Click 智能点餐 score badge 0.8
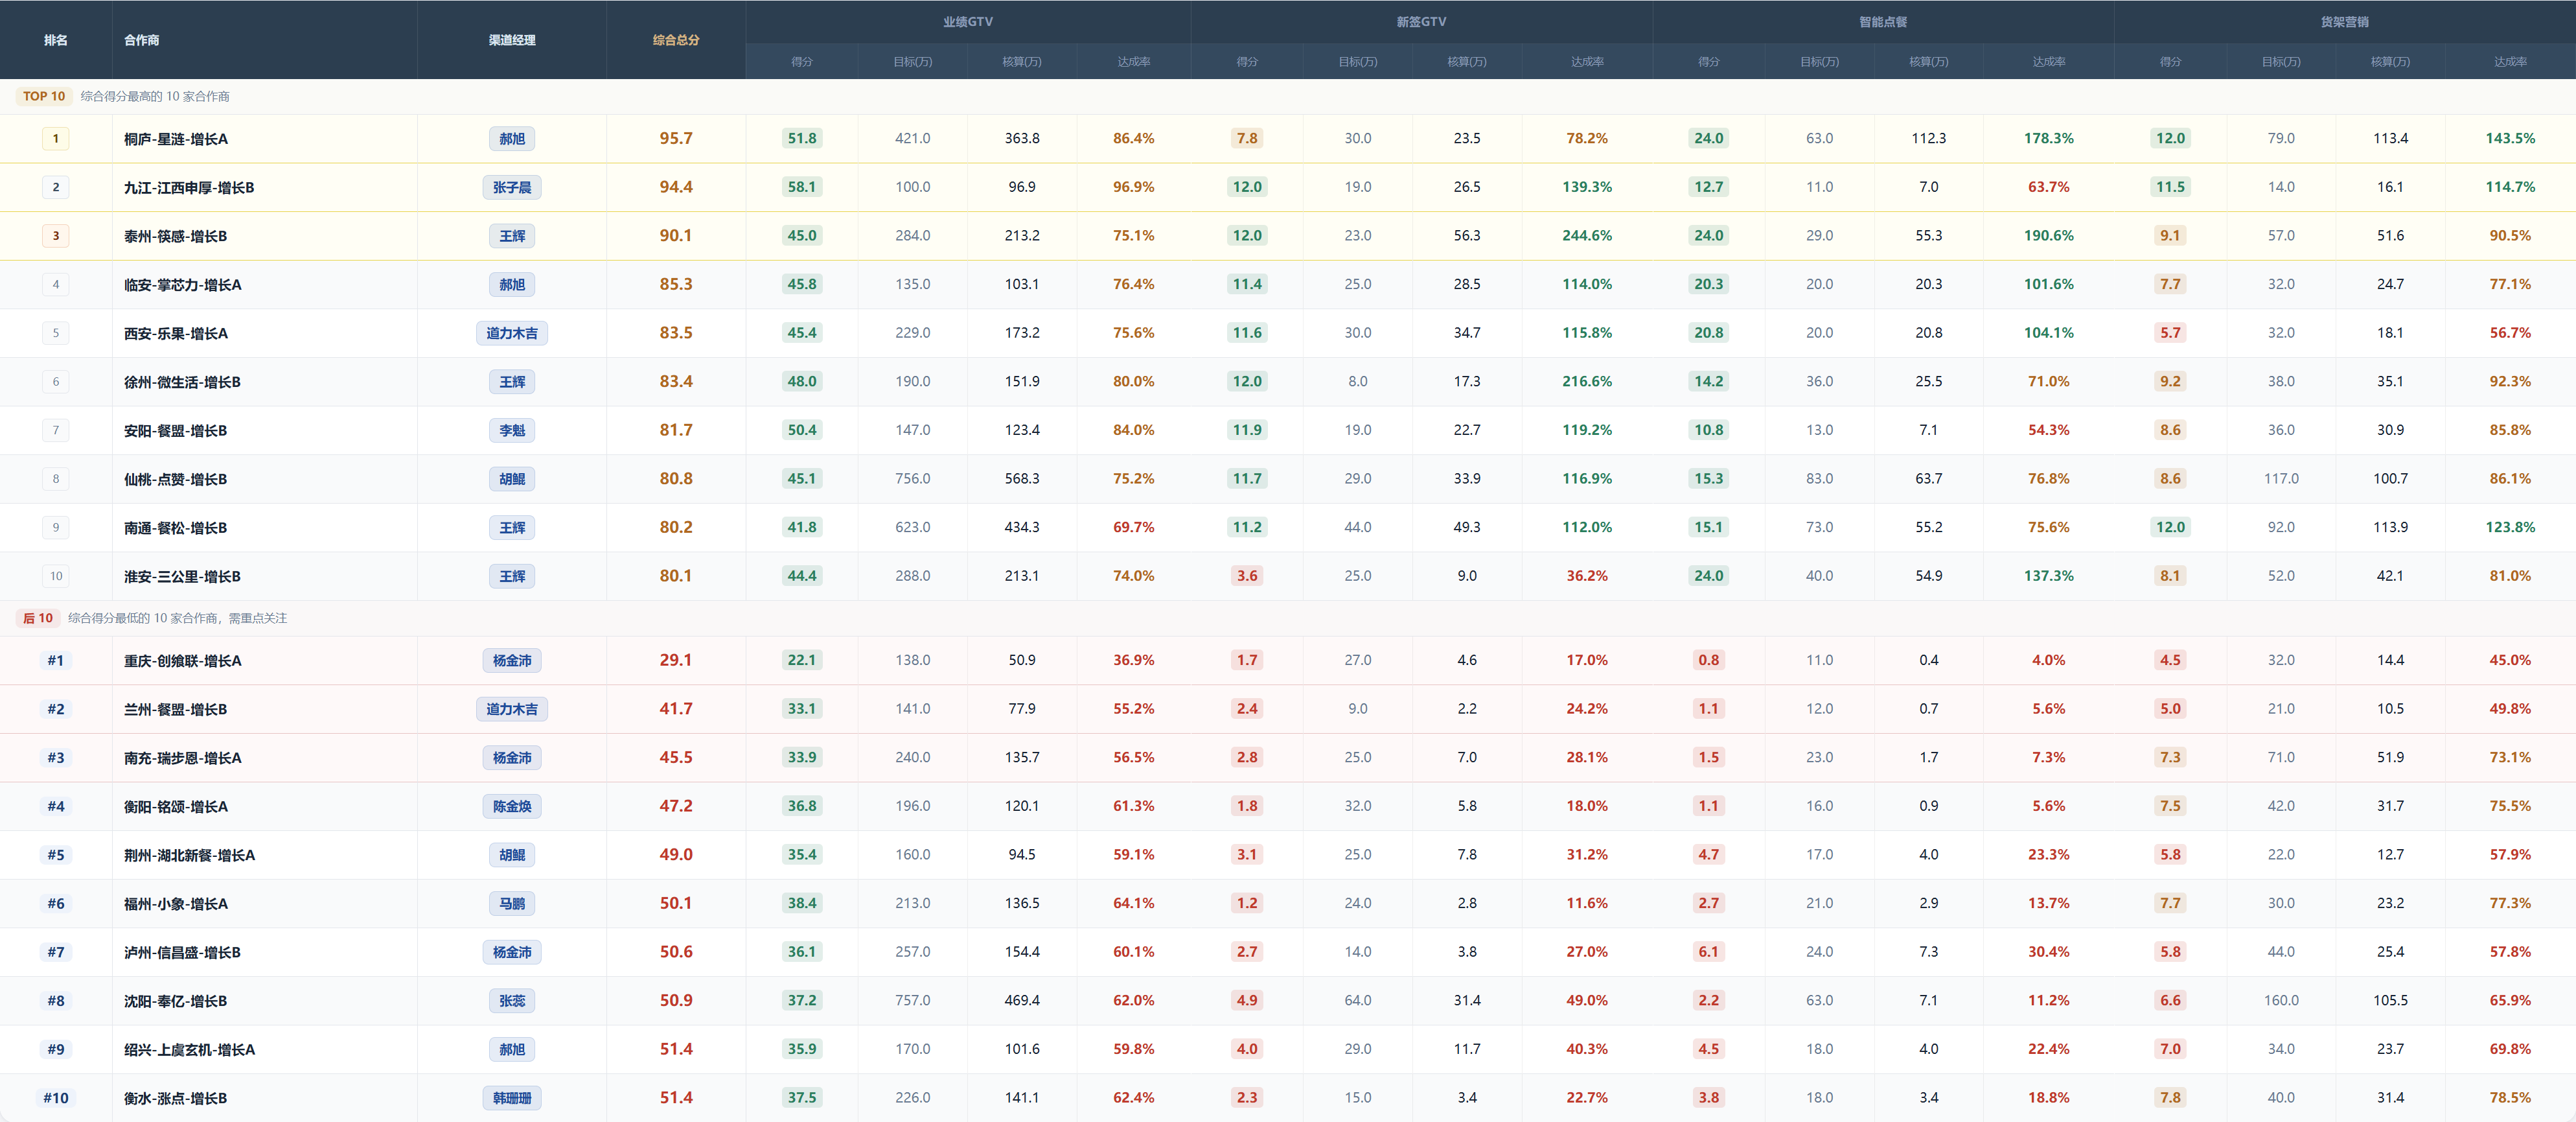The image size is (2576, 1122). [x=1709, y=660]
